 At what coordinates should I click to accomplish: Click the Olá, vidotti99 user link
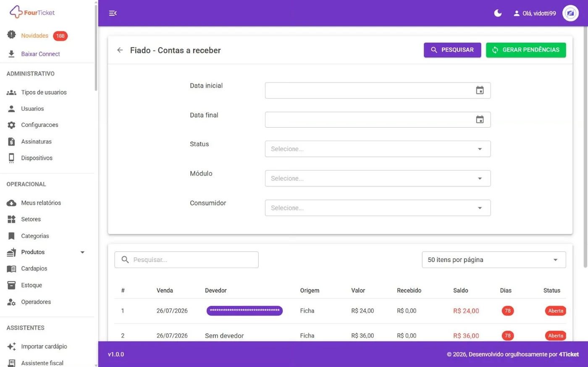pos(535,13)
